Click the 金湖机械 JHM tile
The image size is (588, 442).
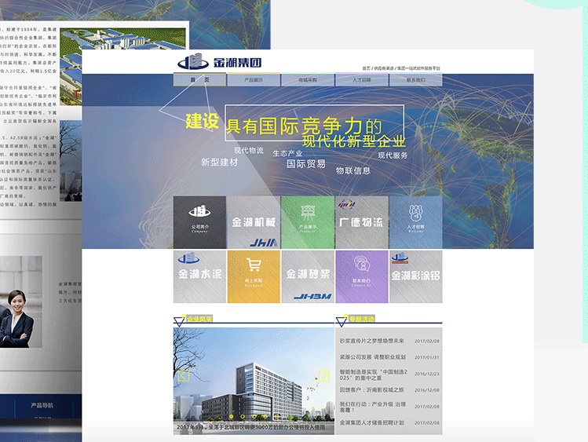254,222
